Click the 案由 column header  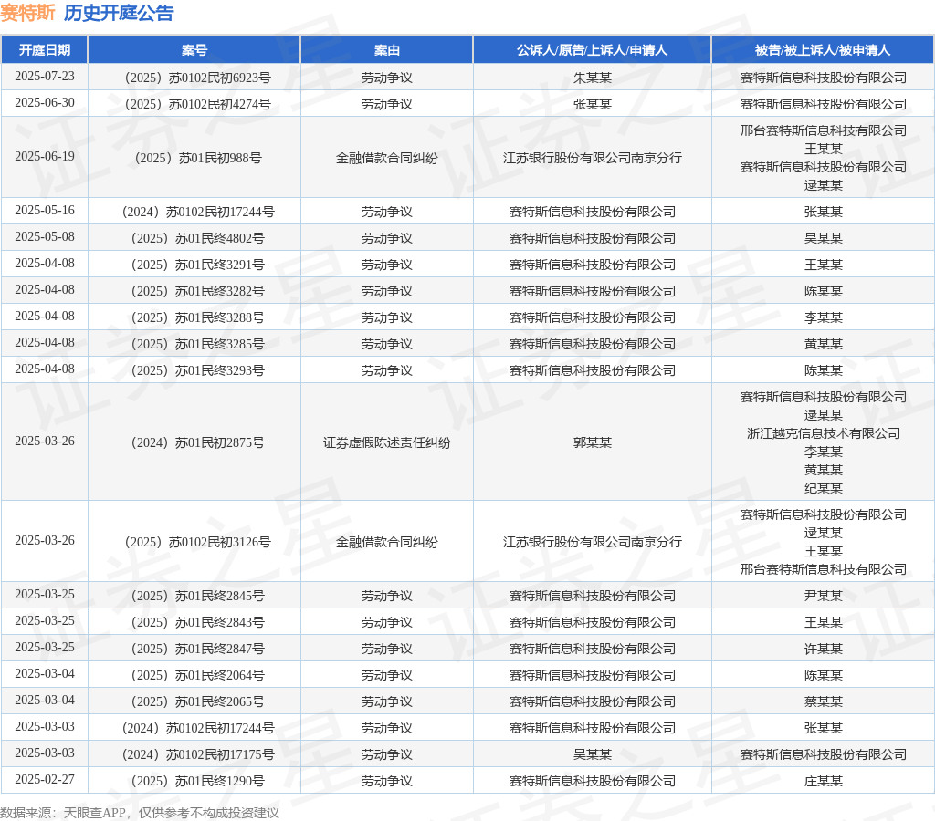(386, 50)
